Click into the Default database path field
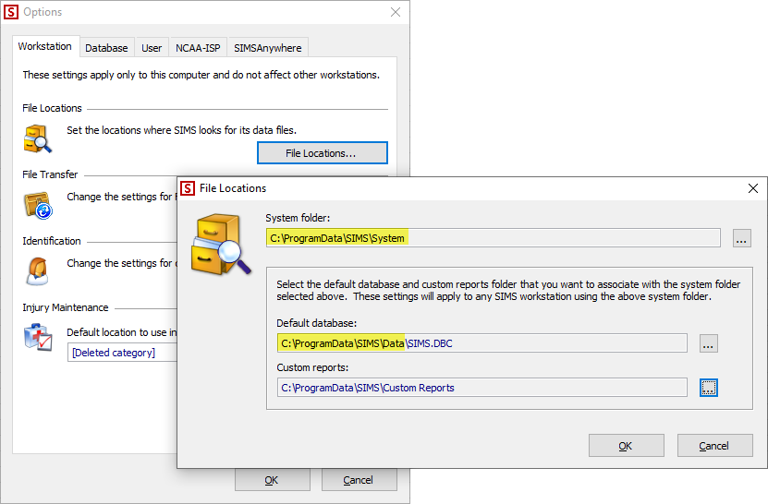This screenshot has height=504, width=768. coord(482,343)
